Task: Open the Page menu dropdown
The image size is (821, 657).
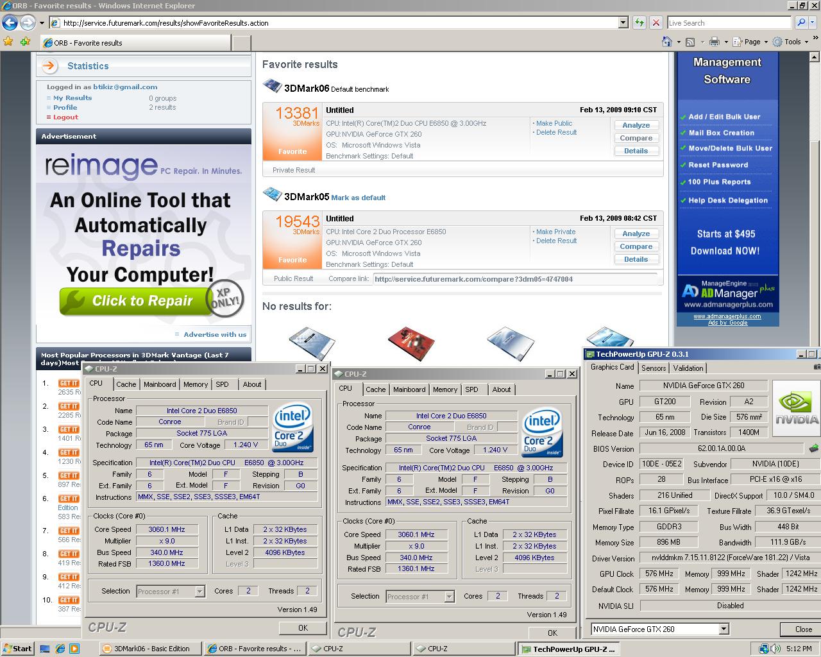Action: click(752, 42)
